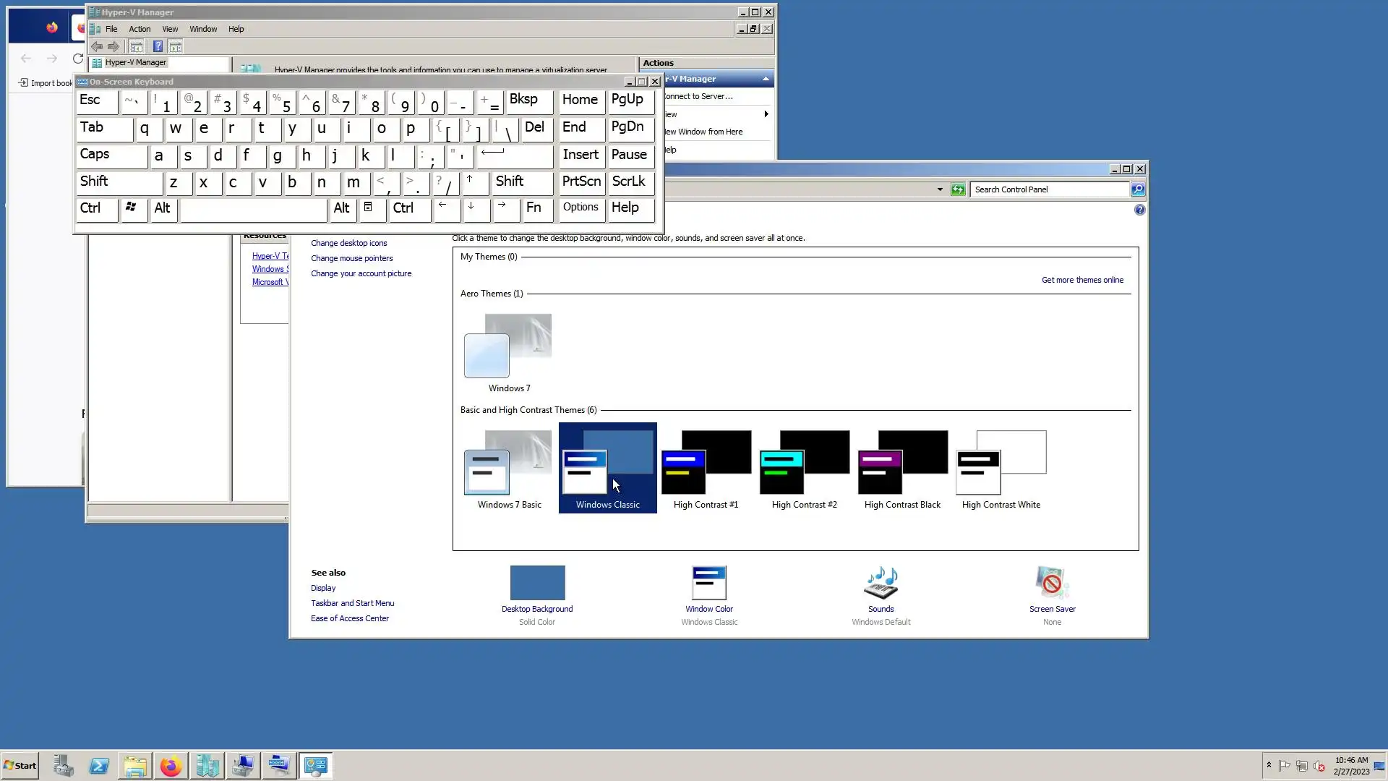The image size is (1388, 781).
Task: Expand the address bar dropdown arrow
Action: (x=940, y=189)
